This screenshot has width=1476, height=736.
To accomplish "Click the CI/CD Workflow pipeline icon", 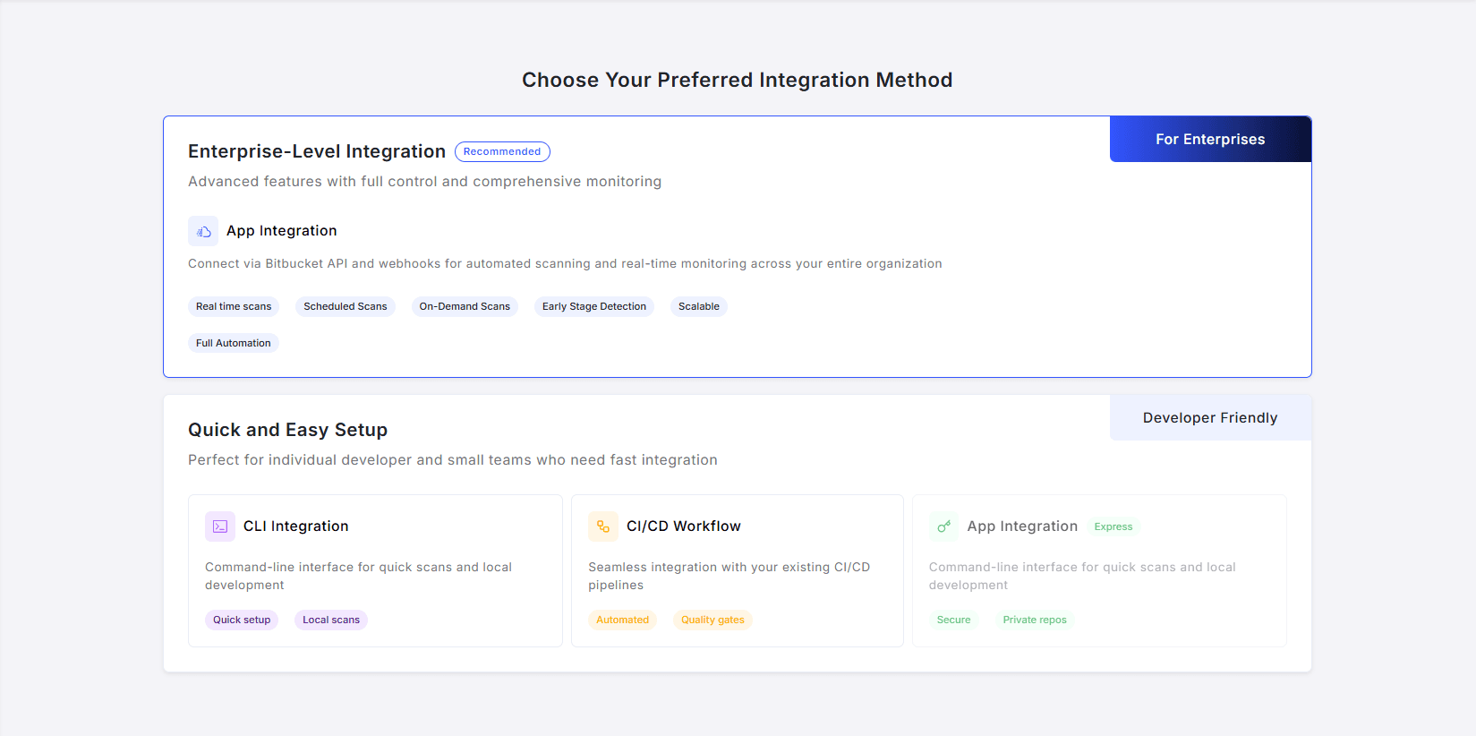I will tap(603, 526).
